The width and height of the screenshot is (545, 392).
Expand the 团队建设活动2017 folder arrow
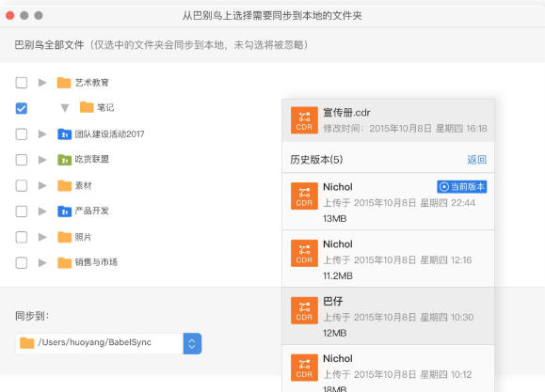(42, 134)
